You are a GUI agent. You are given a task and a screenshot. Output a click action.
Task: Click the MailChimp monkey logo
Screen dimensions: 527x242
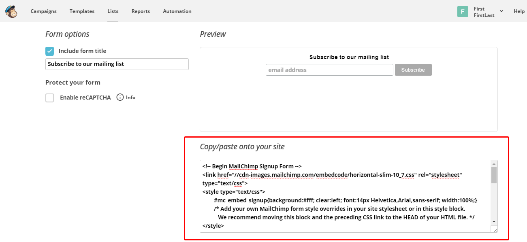10,11
